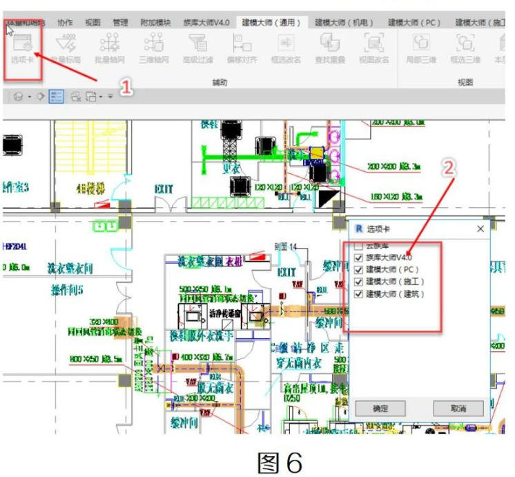The image size is (515, 477).
Task: Uncheck 族库大师V4.0 in 选项卡 dialog
Action: (x=358, y=258)
